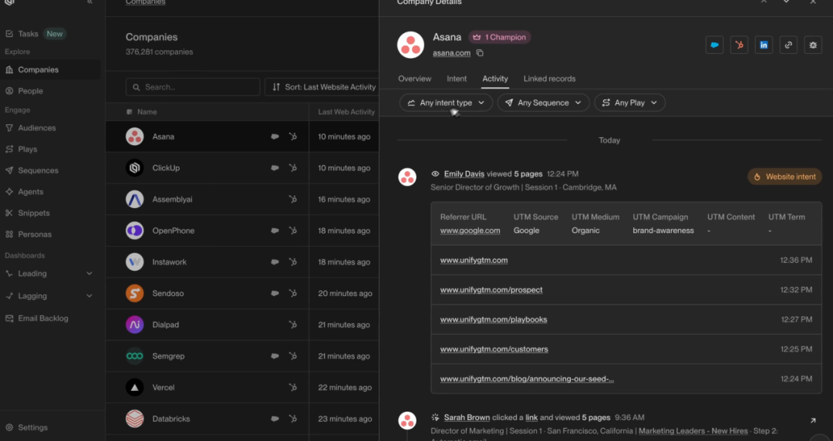Open the Emily Davis contact link
833x441 pixels.
coord(464,173)
